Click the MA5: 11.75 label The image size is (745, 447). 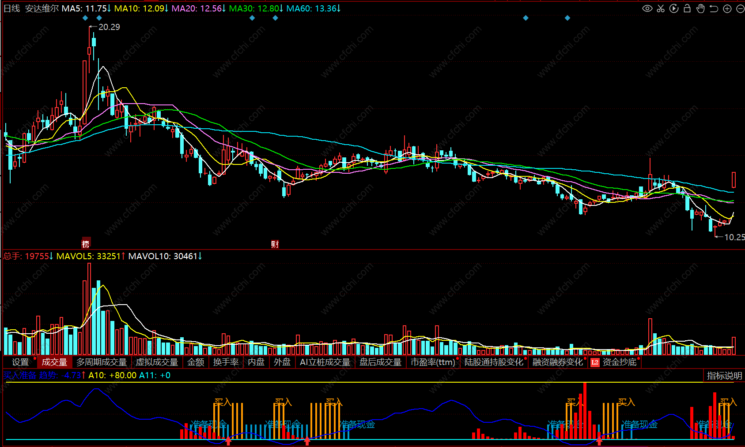click(87, 8)
